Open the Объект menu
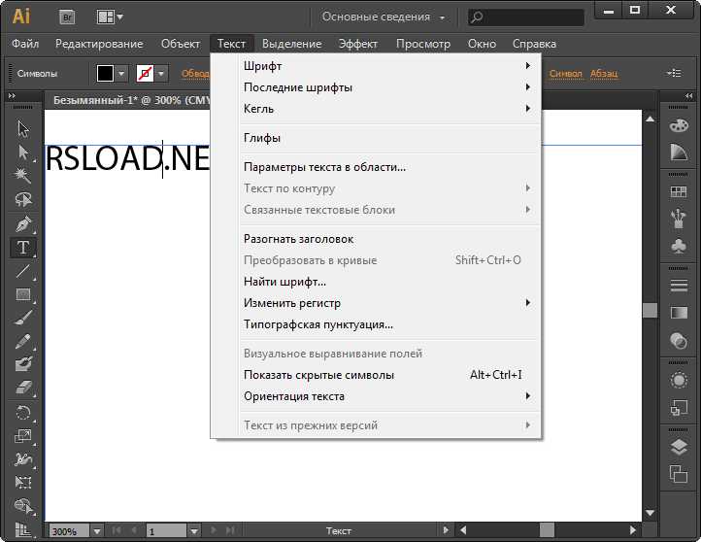The height and width of the screenshot is (542, 701). pyautogui.click(x=181, y=44)
